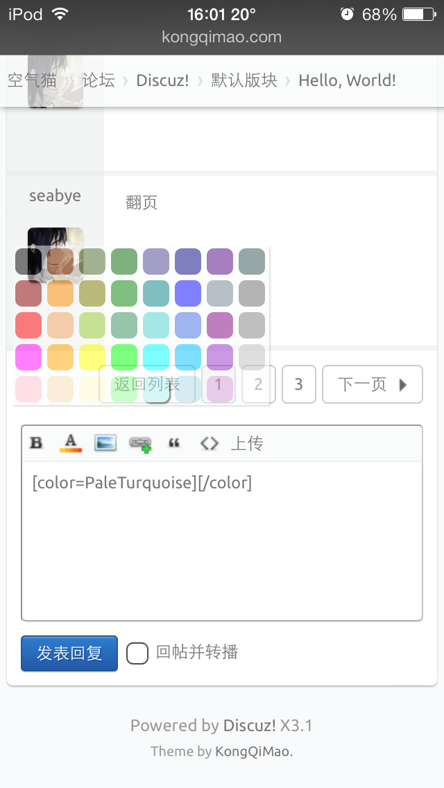Screen dimensions: 444x788
Task: Open the 上传 upload option
Action: point(247,443)
